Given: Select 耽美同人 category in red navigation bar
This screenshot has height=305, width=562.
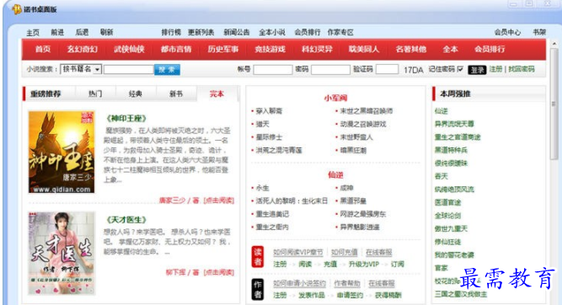Looking at the screenshot, I should pyautogui.click(x=364, y=49).
